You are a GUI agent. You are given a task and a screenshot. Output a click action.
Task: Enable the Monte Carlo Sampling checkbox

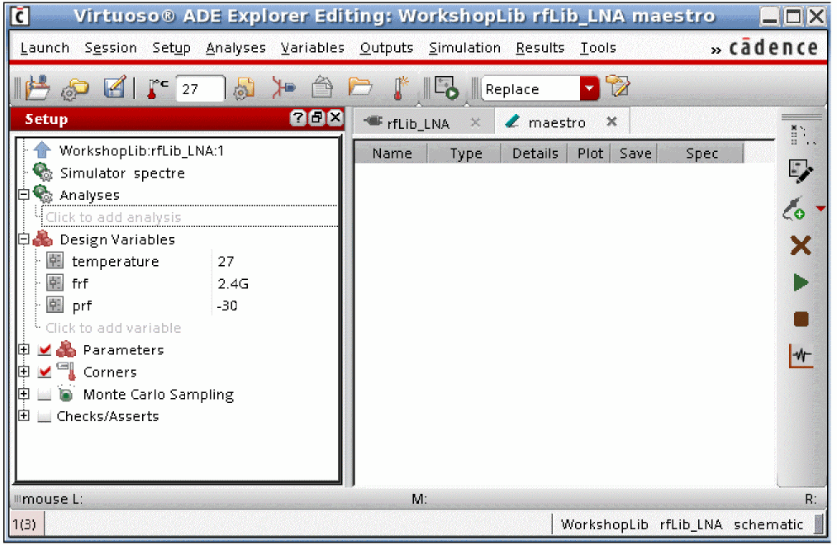(x=45, y=395)
